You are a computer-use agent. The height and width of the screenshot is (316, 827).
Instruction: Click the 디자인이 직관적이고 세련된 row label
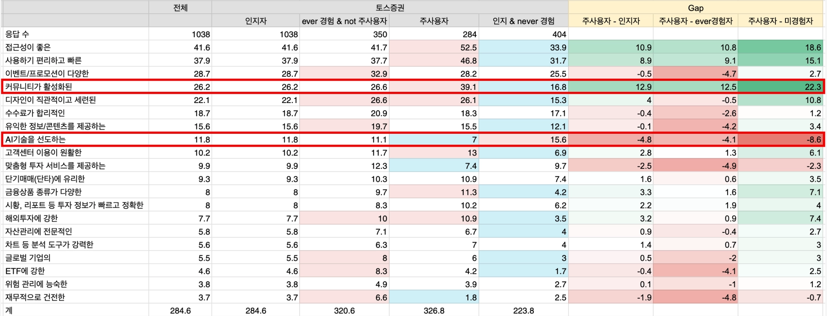pos(50,100)
